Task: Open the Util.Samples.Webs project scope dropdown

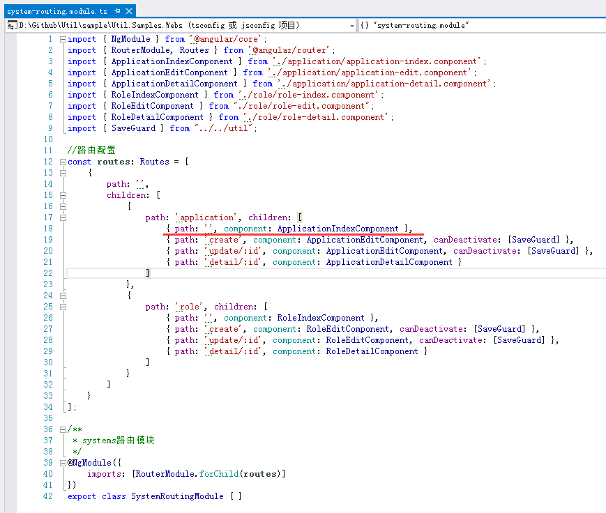Action: pyautogui.click(x=351, y=26)
